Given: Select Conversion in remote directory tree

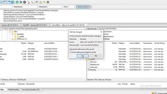Looking at the screenshot, I should (107, 32).
